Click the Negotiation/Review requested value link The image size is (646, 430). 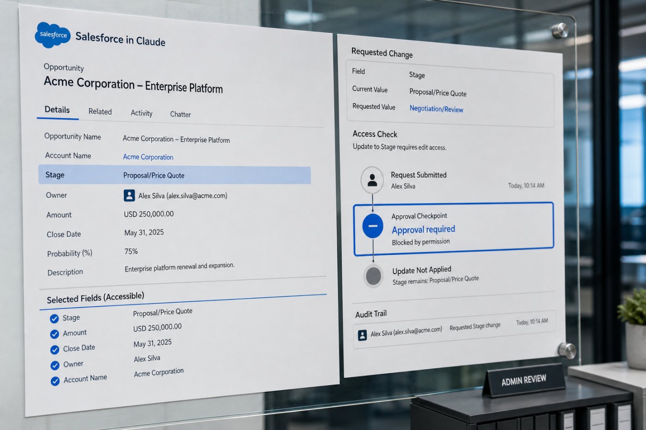click(437, 109)
